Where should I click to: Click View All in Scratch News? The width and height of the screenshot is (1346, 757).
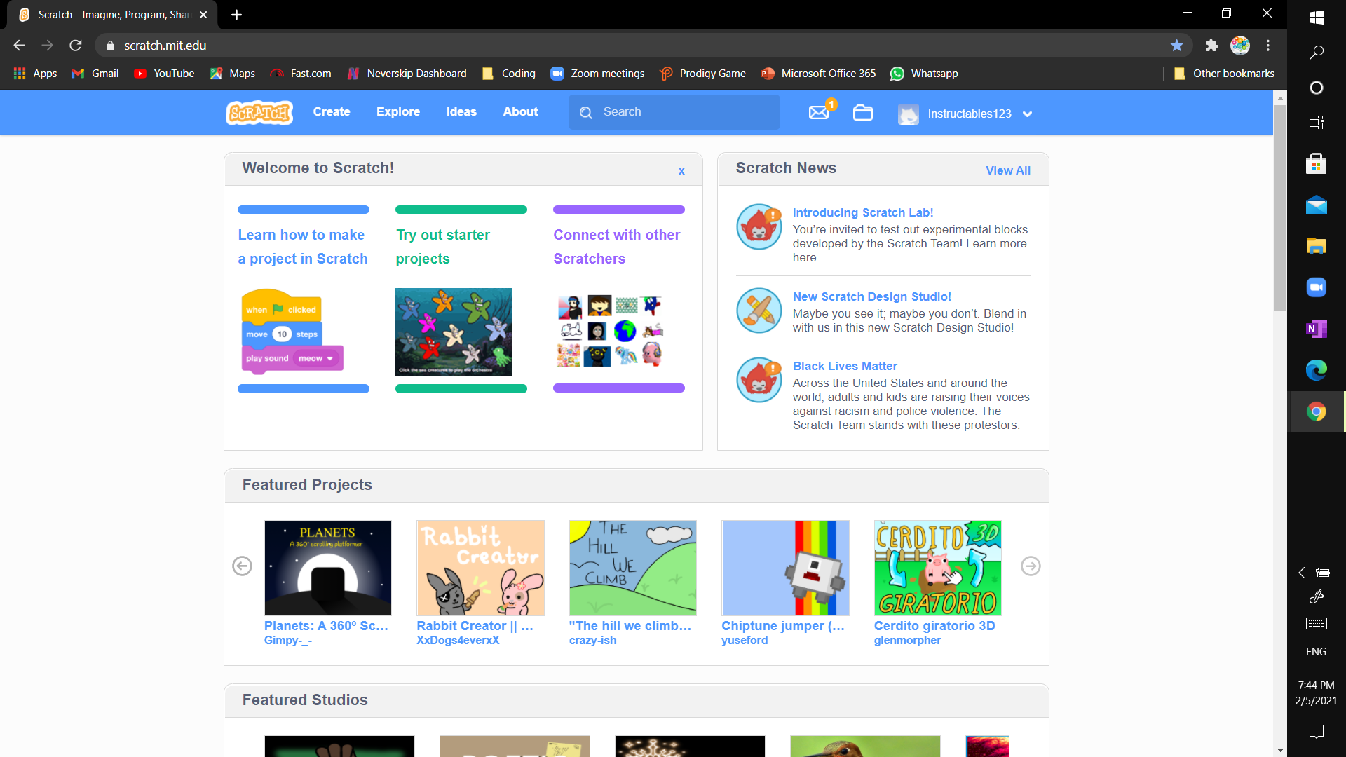tap(1007, 170)
